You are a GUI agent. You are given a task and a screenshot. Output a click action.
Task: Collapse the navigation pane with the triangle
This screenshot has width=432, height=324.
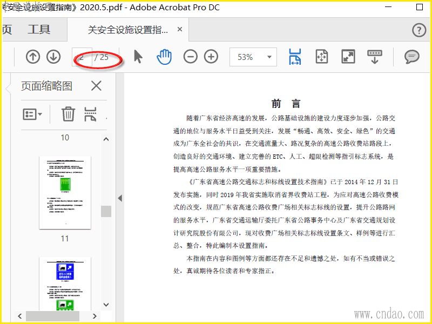(x=120, y=198)
